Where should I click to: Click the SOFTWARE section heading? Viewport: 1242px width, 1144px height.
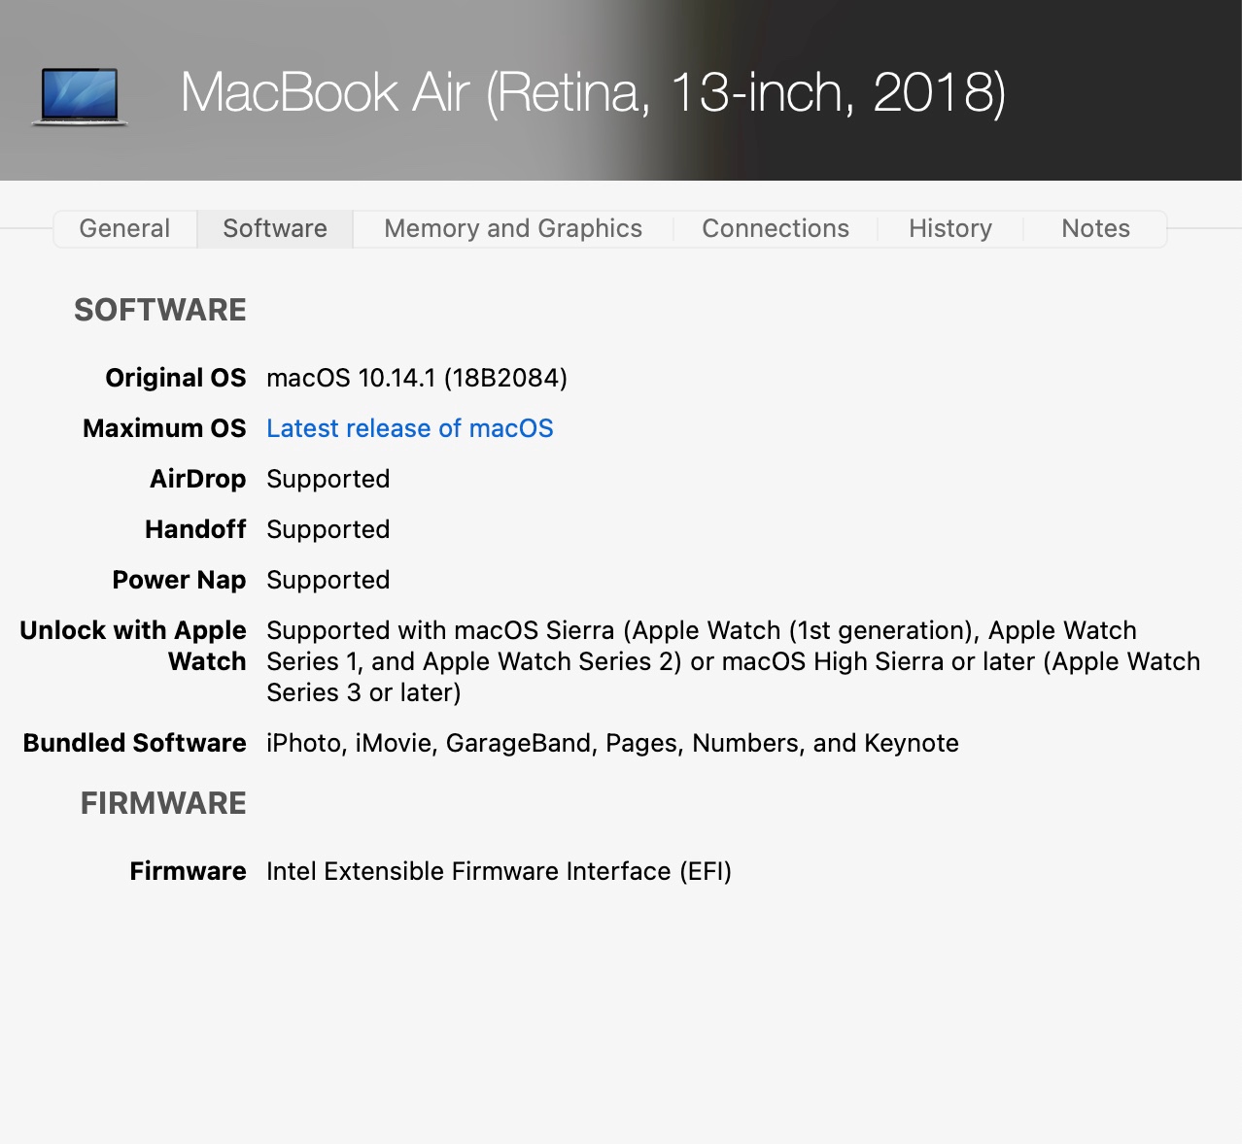click(160, 310)
